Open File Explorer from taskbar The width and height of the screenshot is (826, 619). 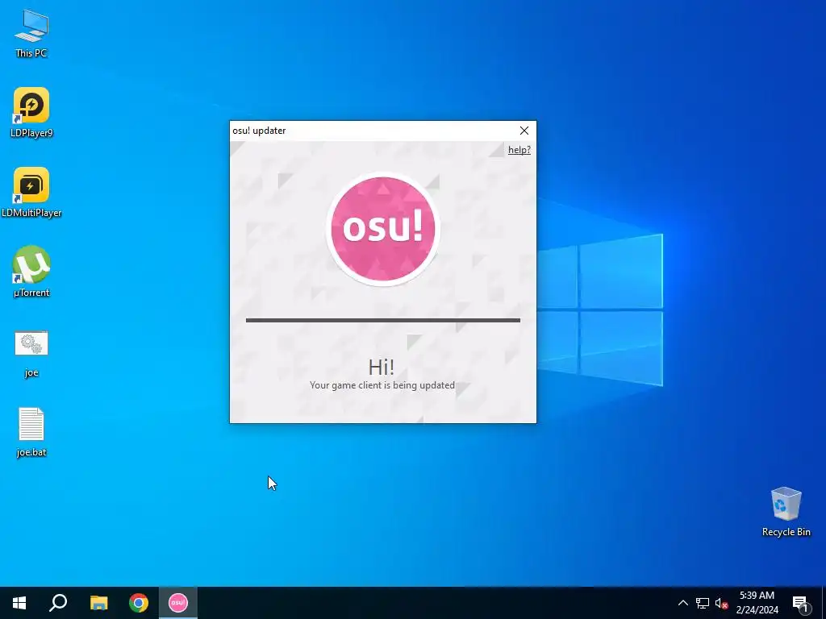pos(98,603)
